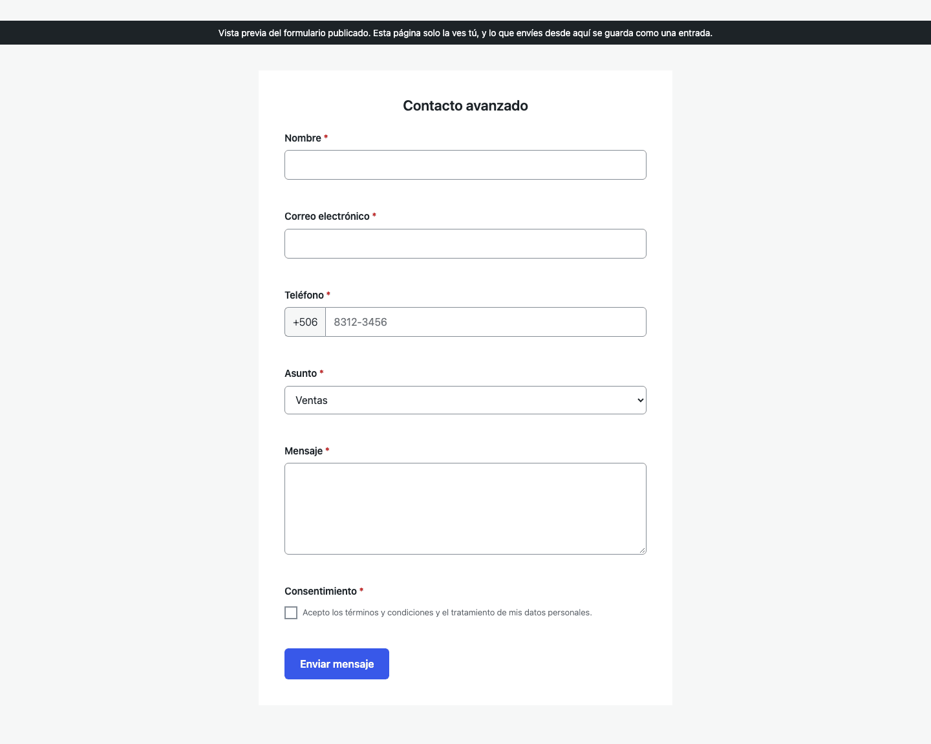Click the Asunto dropdown chevron arrow

click(640, 400)
